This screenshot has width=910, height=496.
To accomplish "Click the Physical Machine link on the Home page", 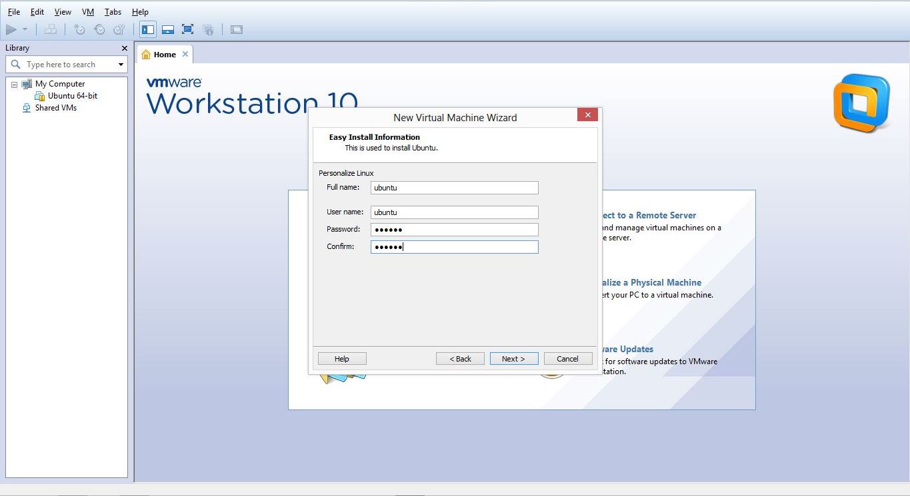I will click(x=652, y=283).
